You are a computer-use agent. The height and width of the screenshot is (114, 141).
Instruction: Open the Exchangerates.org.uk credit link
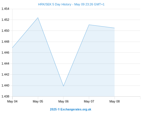point(70,109)
